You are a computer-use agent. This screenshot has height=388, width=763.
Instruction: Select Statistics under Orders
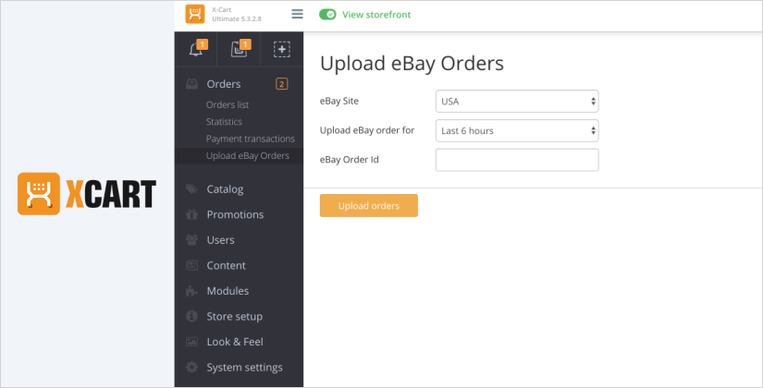(x=224, y=121)
